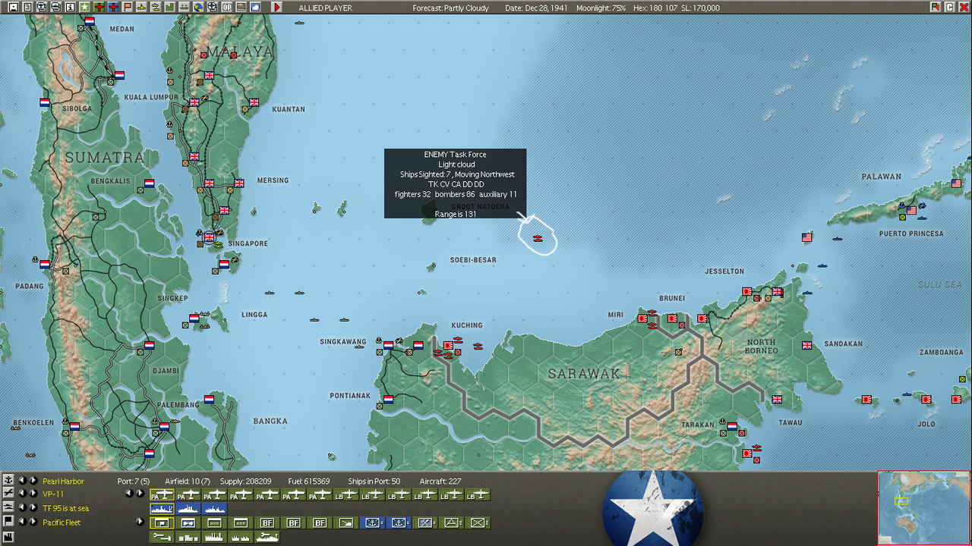Toggle the crossed-tools blue filter icon
Image resolution: width=972 pixels, height=546 pixels.
(425, 522)
